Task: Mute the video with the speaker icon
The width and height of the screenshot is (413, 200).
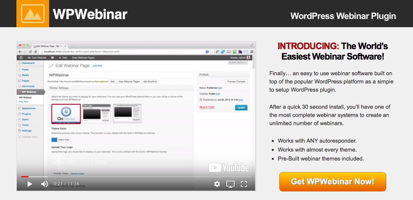Action: [x=45, y=184]
